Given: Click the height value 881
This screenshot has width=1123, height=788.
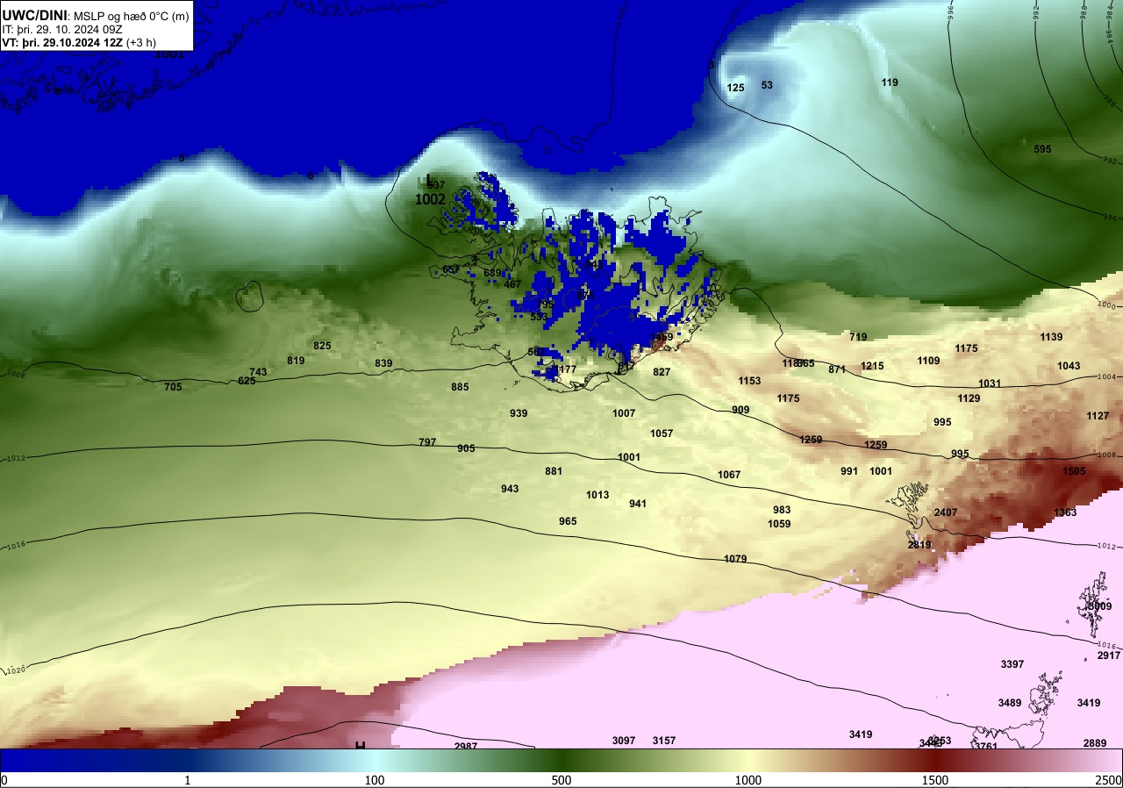Looking at the screenshot, I should tap(554, 471).
